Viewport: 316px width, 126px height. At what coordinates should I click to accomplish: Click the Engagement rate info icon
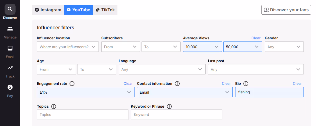click(x=72, y=84)
